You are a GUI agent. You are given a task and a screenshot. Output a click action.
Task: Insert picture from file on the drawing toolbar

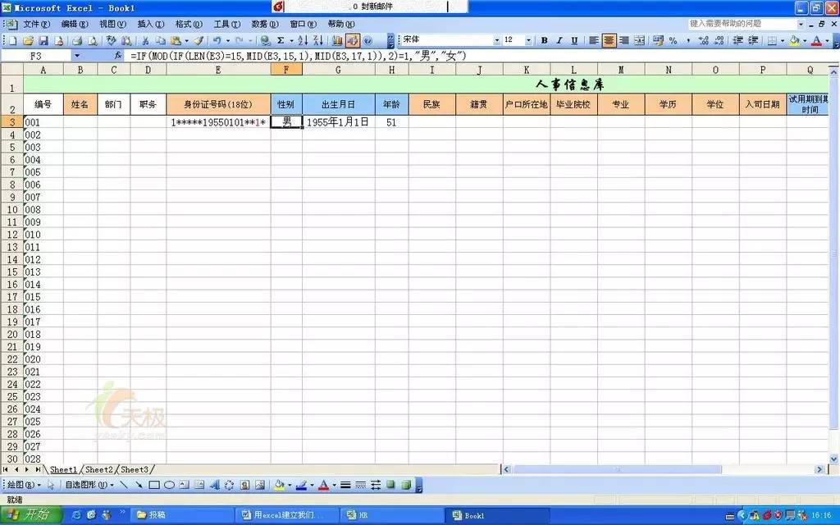click(x=260, y=485)
